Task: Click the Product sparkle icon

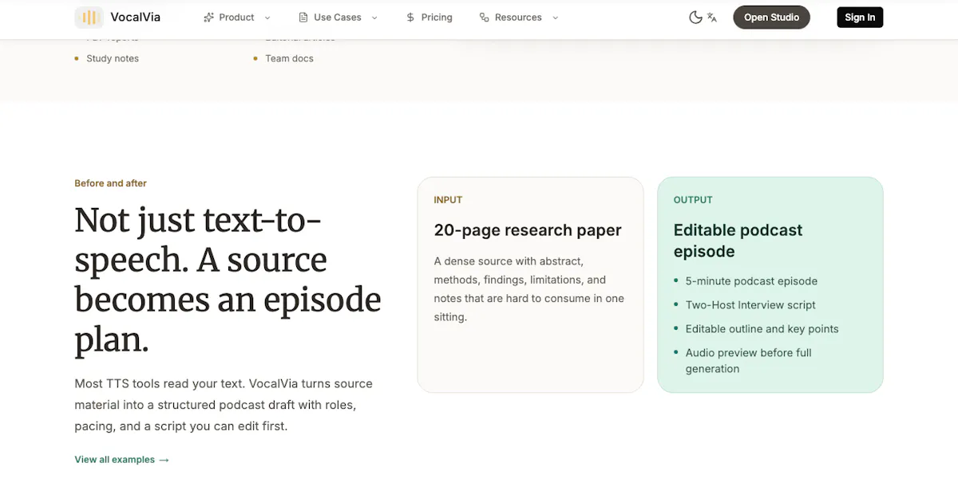Action: [x=208, y=18]
